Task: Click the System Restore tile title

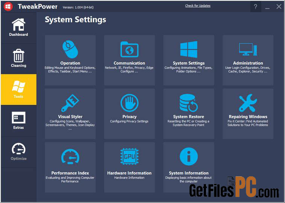Action: point(189,117)
